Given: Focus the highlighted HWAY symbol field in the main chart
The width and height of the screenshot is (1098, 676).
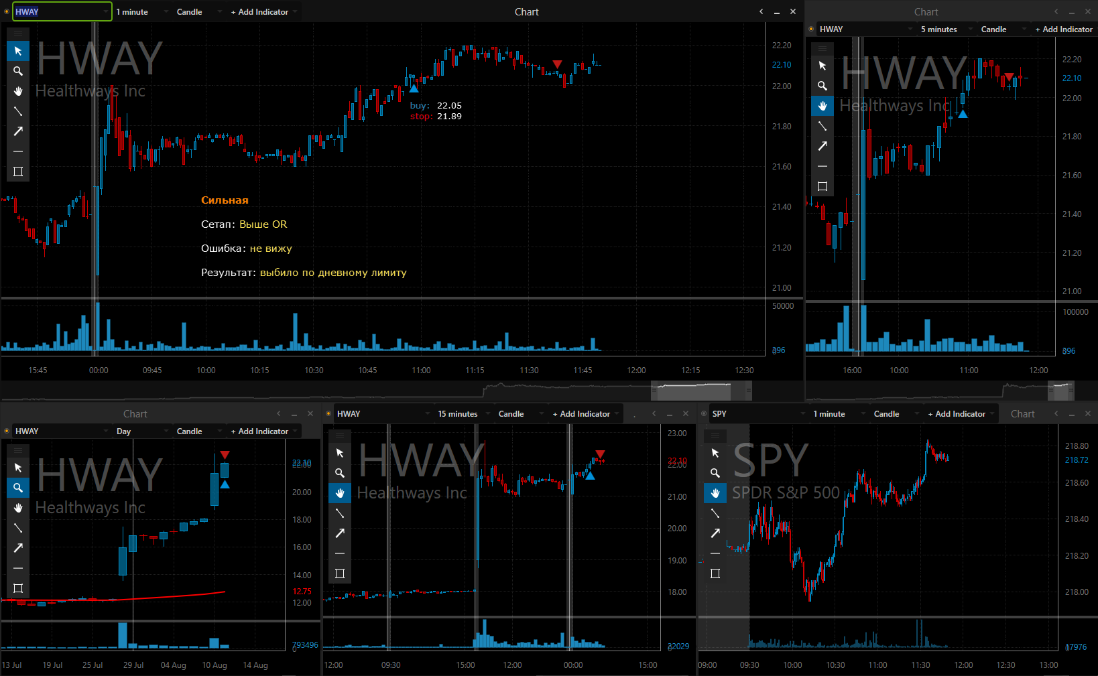Looking at the screenshot, I should coord(62,11).
